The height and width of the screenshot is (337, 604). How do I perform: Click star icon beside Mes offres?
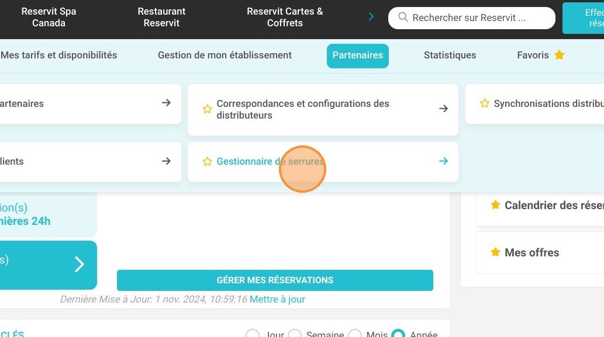pyautogui.click(x=495, y=252)
